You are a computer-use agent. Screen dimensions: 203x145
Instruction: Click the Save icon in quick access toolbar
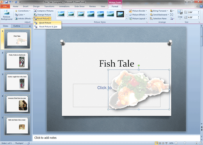pos(6,2)
